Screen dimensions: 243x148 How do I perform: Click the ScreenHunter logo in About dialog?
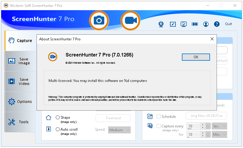pos(53,57)
